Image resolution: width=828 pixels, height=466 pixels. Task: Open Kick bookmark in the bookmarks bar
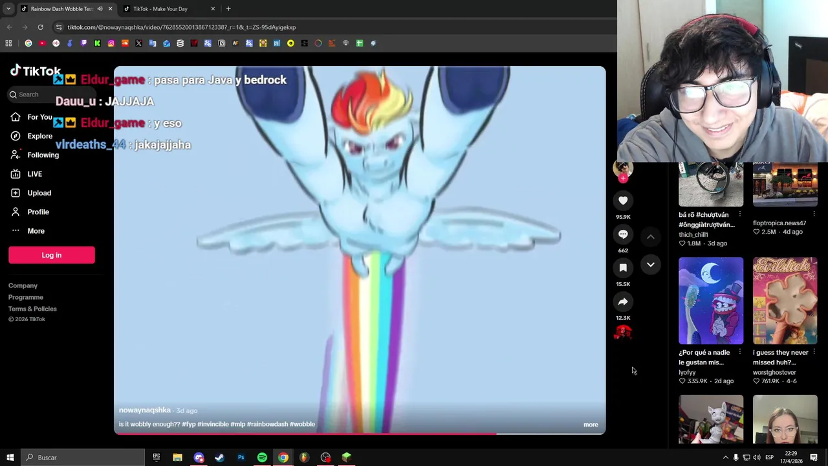coord(97,43)
